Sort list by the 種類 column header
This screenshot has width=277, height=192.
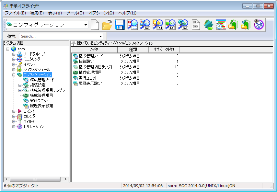[x=133, y=50]
